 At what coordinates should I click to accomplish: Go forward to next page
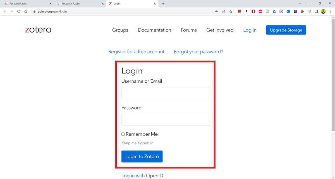coord(12,11)
